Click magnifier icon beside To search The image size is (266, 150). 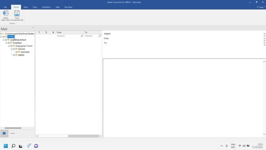(100, 36)
